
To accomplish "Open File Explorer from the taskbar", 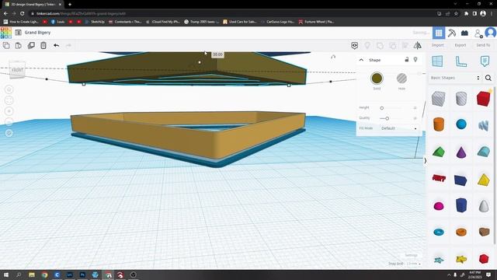I will [32, 275].
